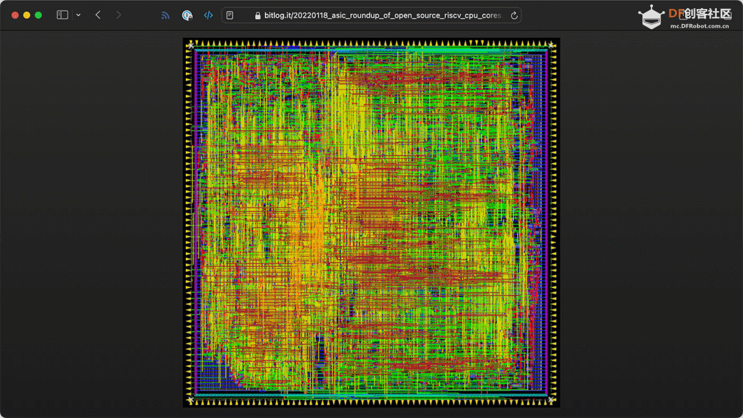Open the RSS feed extension icon
The height and width of the screenshot is (418, 743).
pos(165,16)
